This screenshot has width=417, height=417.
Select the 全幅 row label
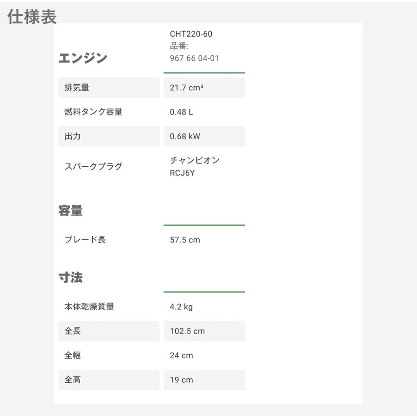[x=72, y=355]
